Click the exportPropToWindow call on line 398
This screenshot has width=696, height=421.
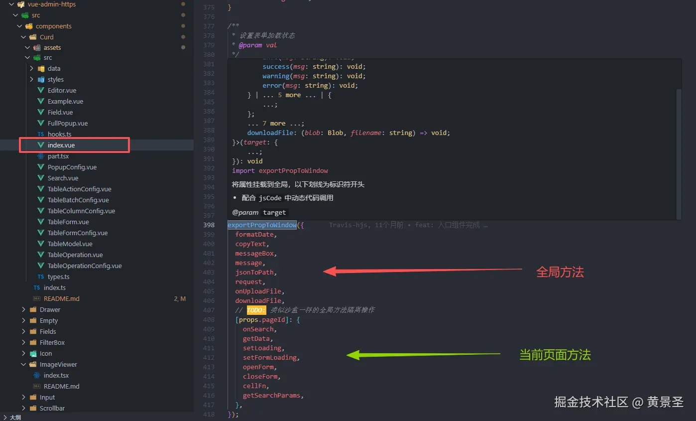click(x=262, y=225)
